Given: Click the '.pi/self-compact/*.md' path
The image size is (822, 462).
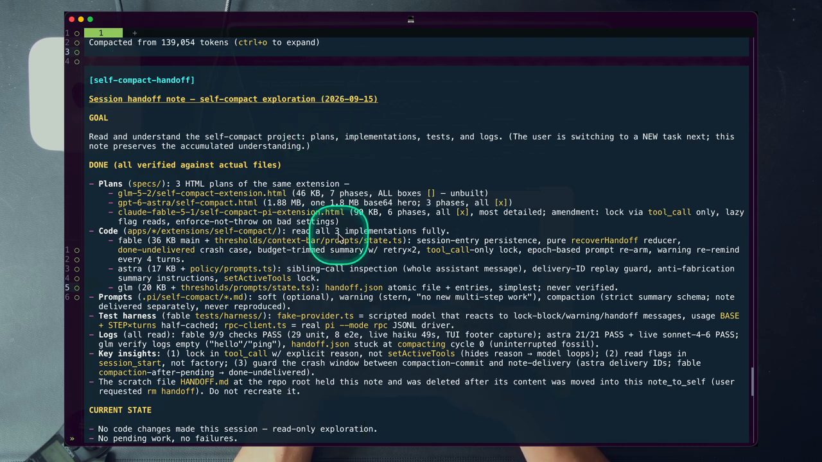Looking at the screenshot, I should tap(192, 297).
